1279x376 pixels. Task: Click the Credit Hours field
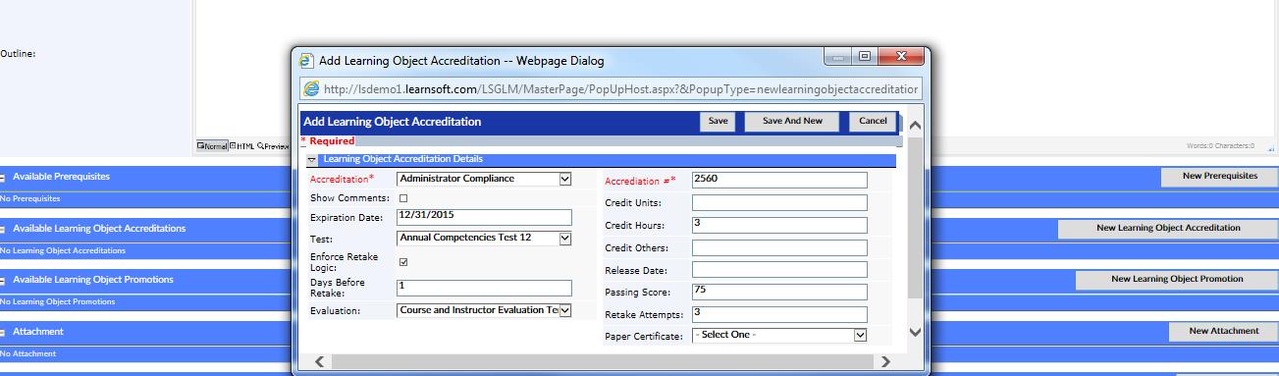point(779,225)
